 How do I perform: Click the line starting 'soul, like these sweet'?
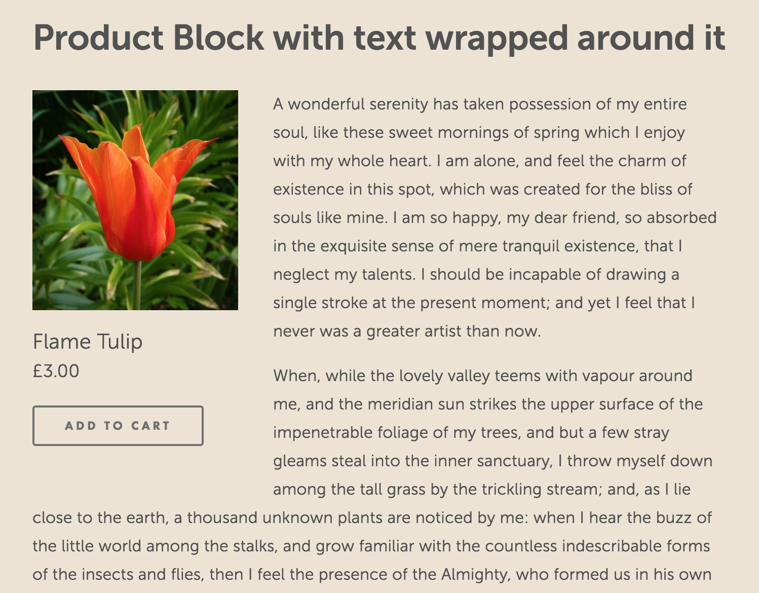(x=479, y=132)
